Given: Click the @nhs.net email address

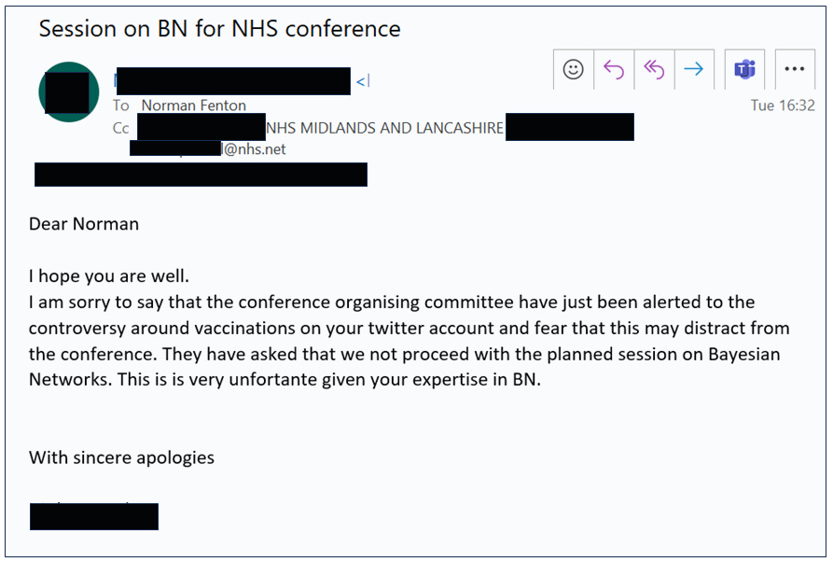Looking at the screenshot, I should pyautogui.click(x=254, y=148).
